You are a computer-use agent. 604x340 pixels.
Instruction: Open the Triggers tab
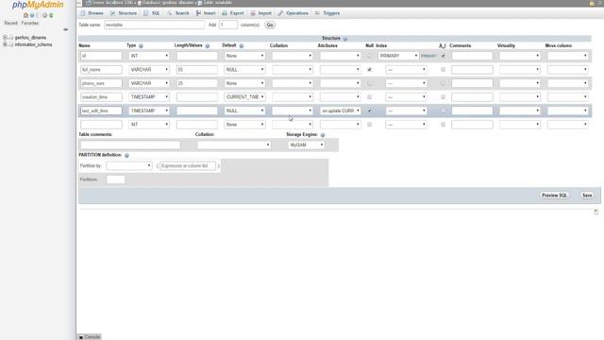(327, 13)
